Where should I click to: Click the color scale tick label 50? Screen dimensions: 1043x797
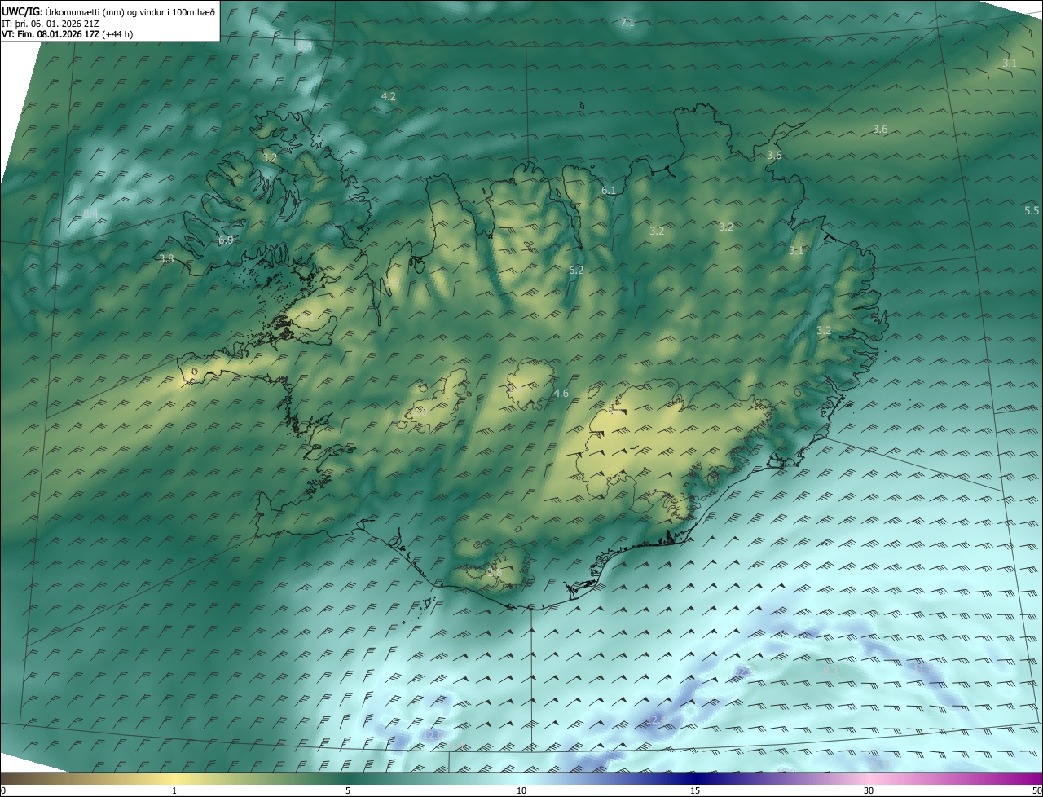point(1036,790)
